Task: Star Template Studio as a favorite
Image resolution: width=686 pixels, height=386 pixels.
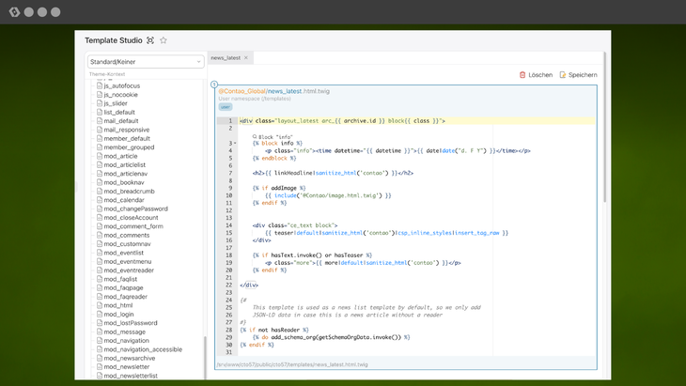Action: pyautogui.click(x=164, y=41)
